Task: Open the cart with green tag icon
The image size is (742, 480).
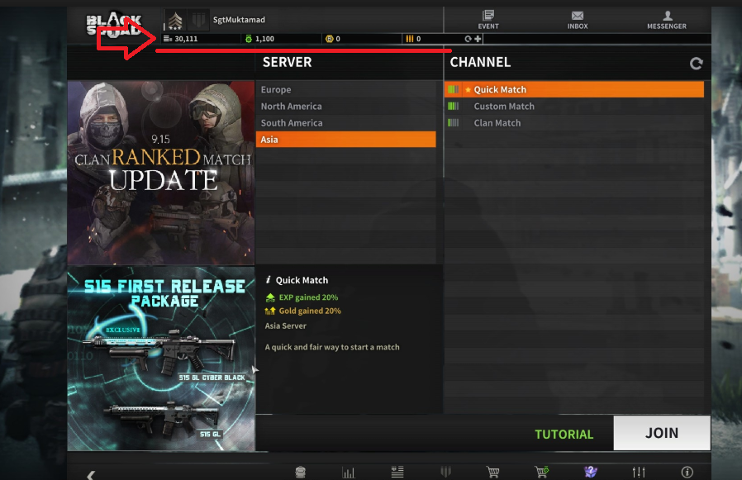Action: [542, 472]
